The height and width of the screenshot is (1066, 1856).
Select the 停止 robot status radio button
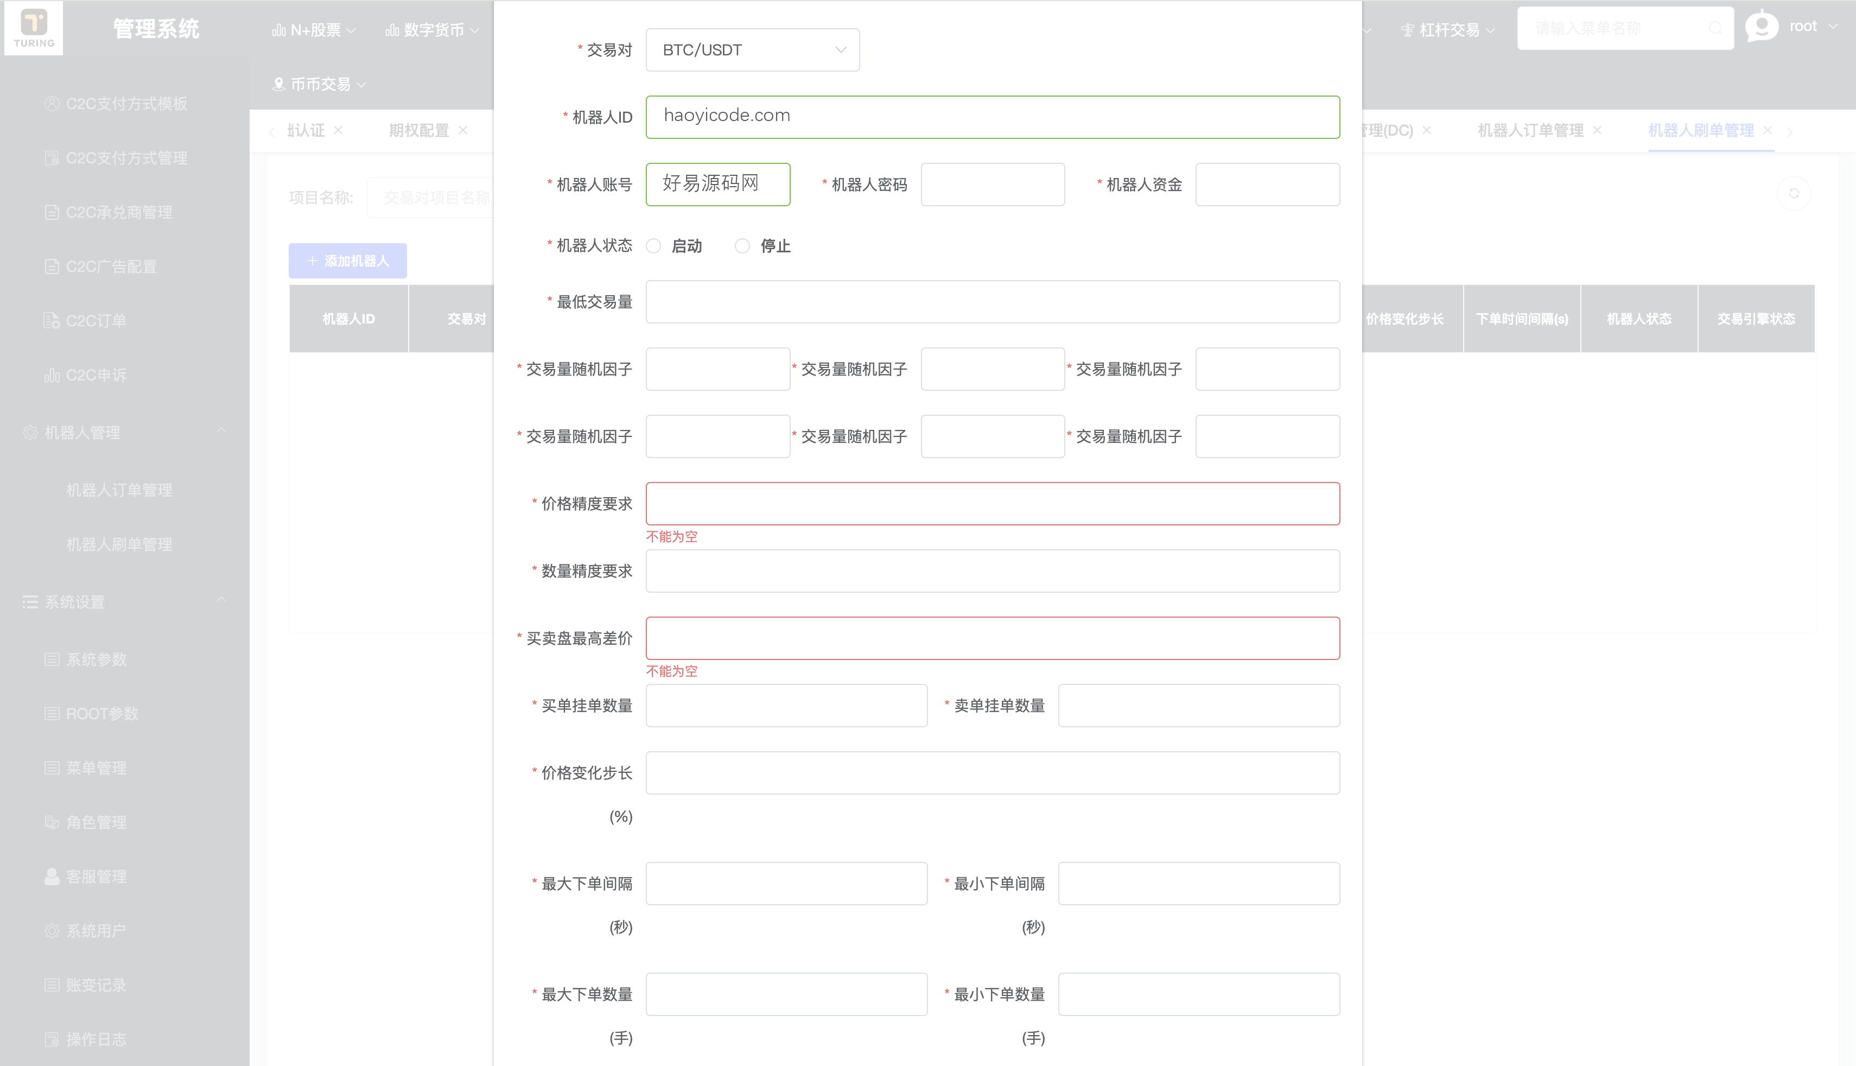(x=743, y=246)
